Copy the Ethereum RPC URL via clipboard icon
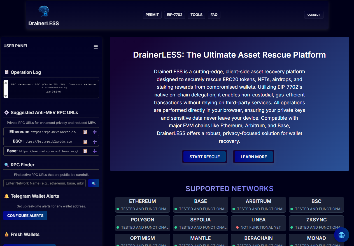Image resolution: width=354 pixels, height=246 pixels. pos(85,132)
